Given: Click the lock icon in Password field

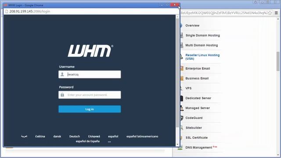Looking at the screenshot, I should click(x=62, y=95).
